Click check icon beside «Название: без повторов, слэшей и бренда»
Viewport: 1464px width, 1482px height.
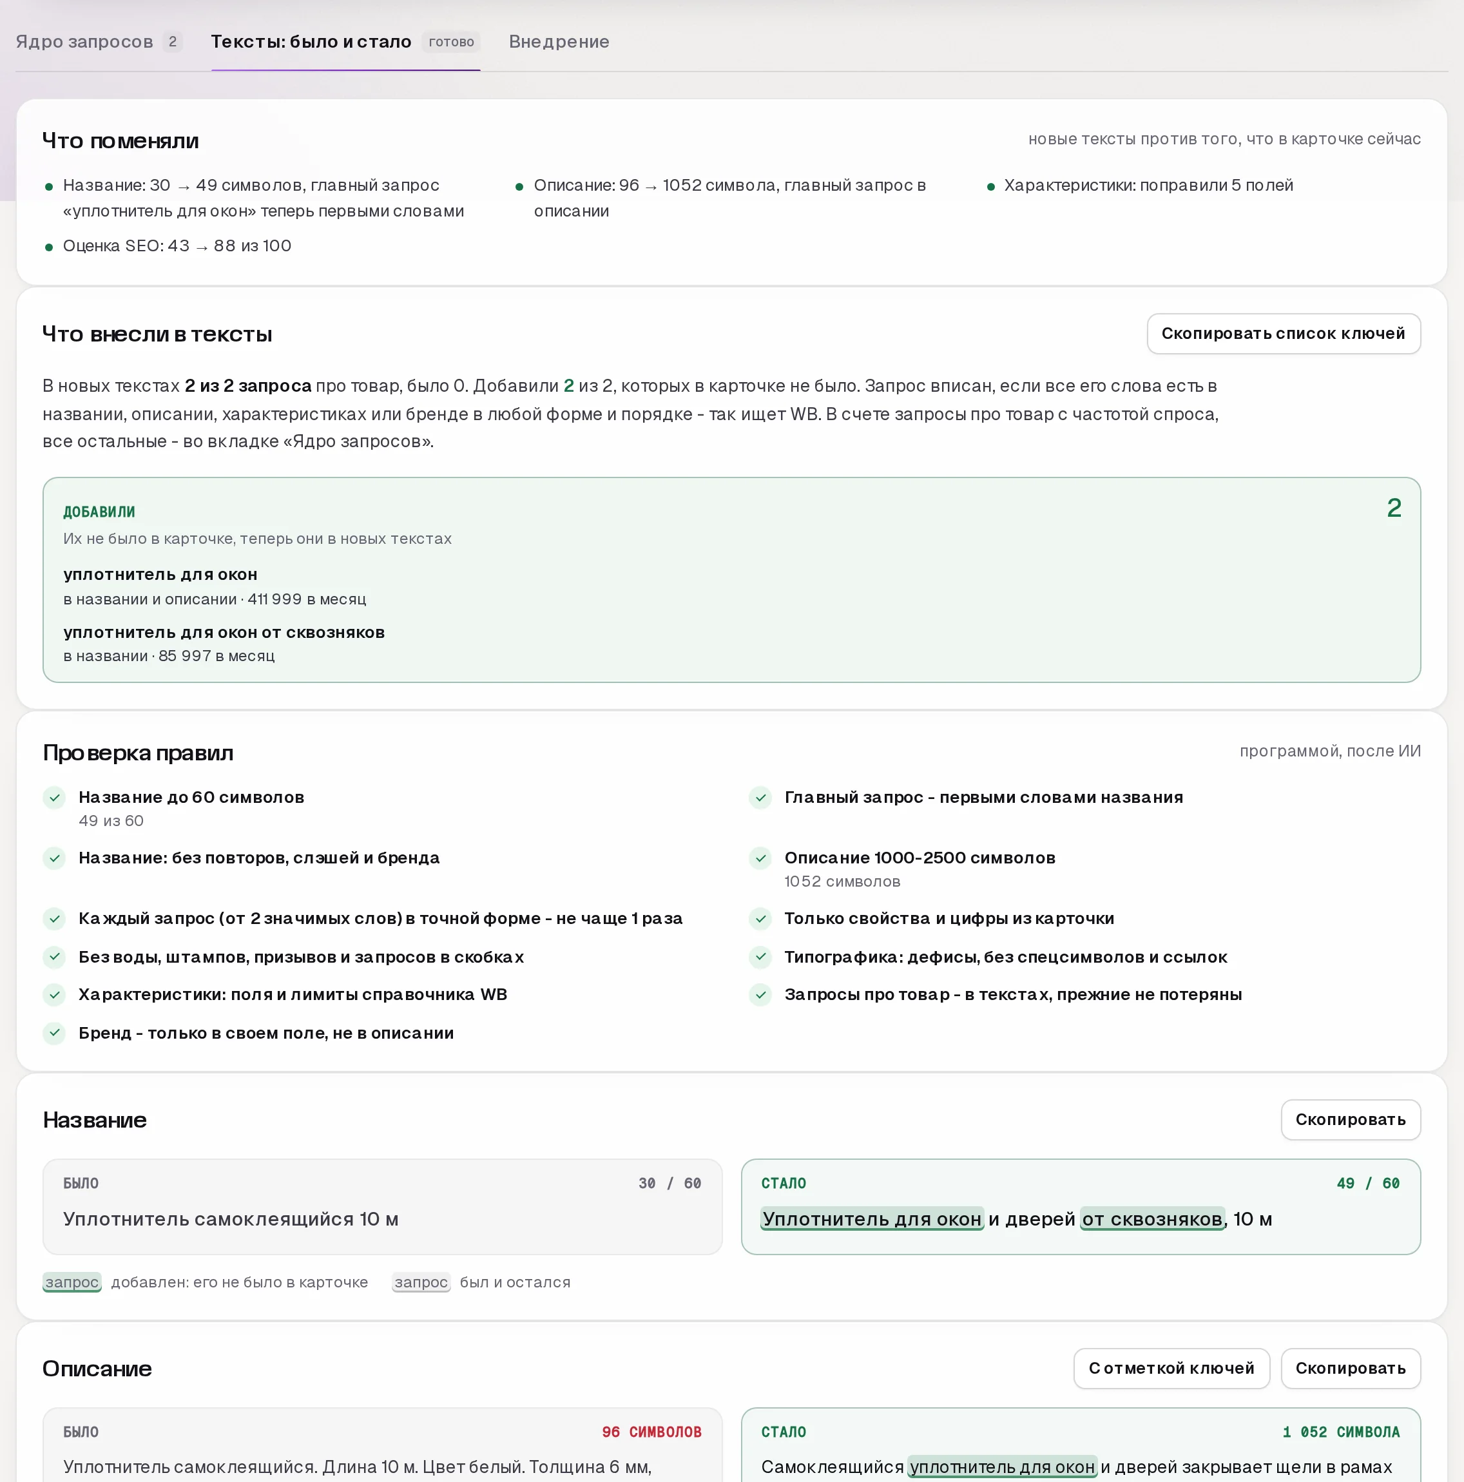coord(55,858)
